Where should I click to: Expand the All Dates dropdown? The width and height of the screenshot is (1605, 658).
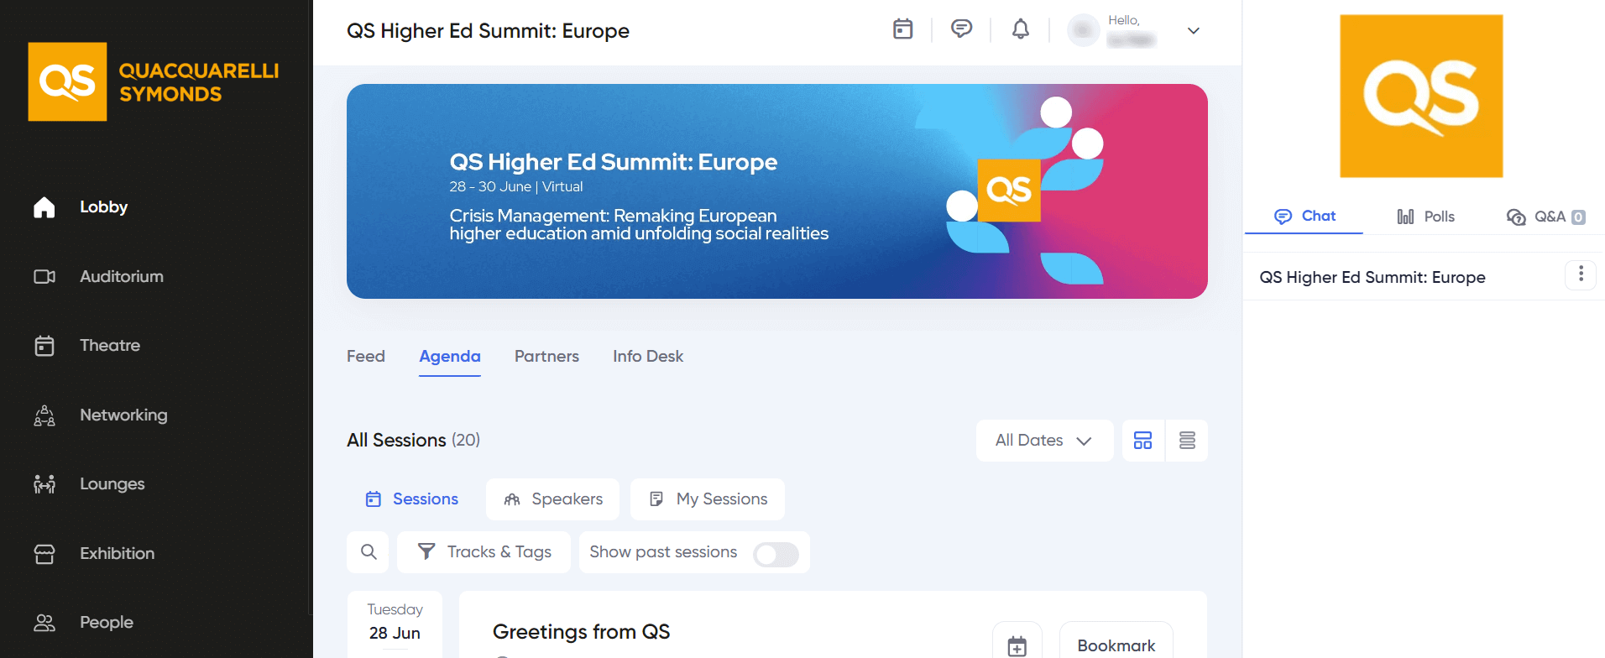click(1044, 441)
